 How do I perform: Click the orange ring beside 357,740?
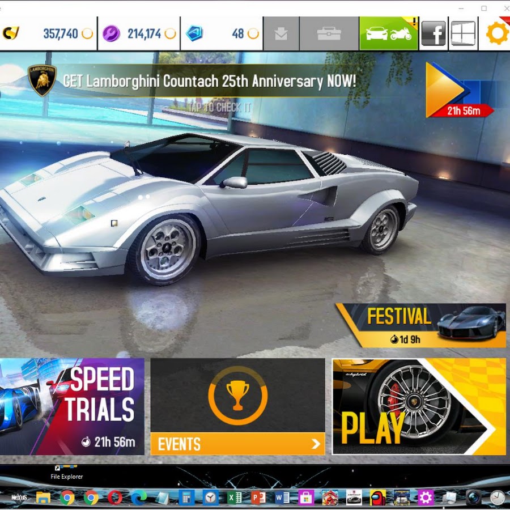[x=87, y=33]
